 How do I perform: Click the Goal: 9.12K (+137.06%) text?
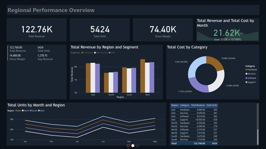[228, 39]
